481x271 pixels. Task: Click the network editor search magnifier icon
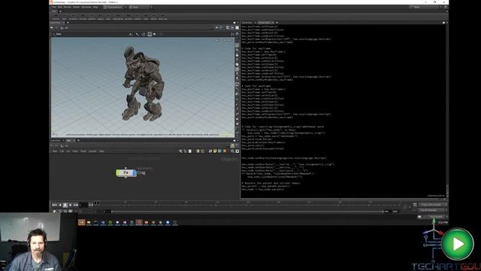click(232, 151)
